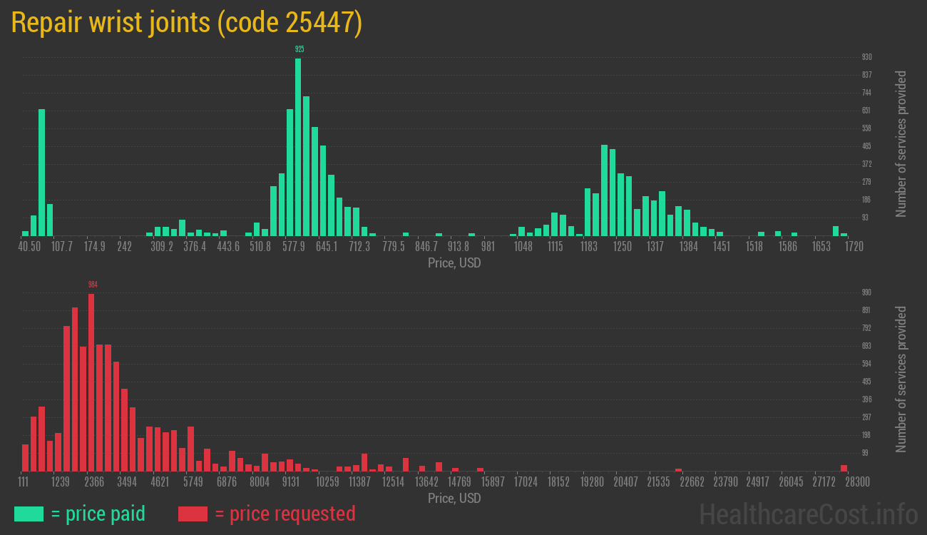Click the 2366 x-axis tick label

coord(94,482)
